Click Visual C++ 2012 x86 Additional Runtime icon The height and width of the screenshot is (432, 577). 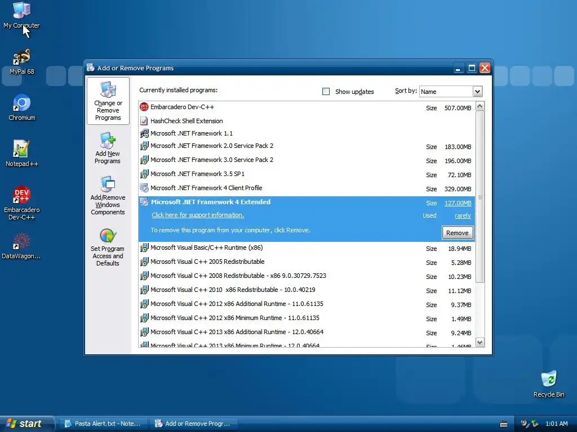(144, 304)
